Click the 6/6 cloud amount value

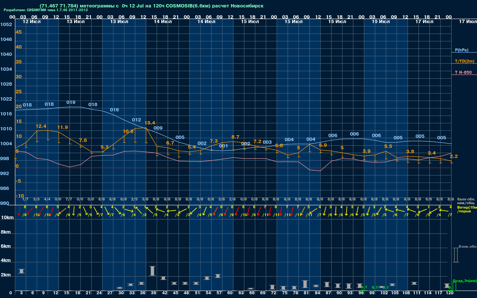coord(429,200)
